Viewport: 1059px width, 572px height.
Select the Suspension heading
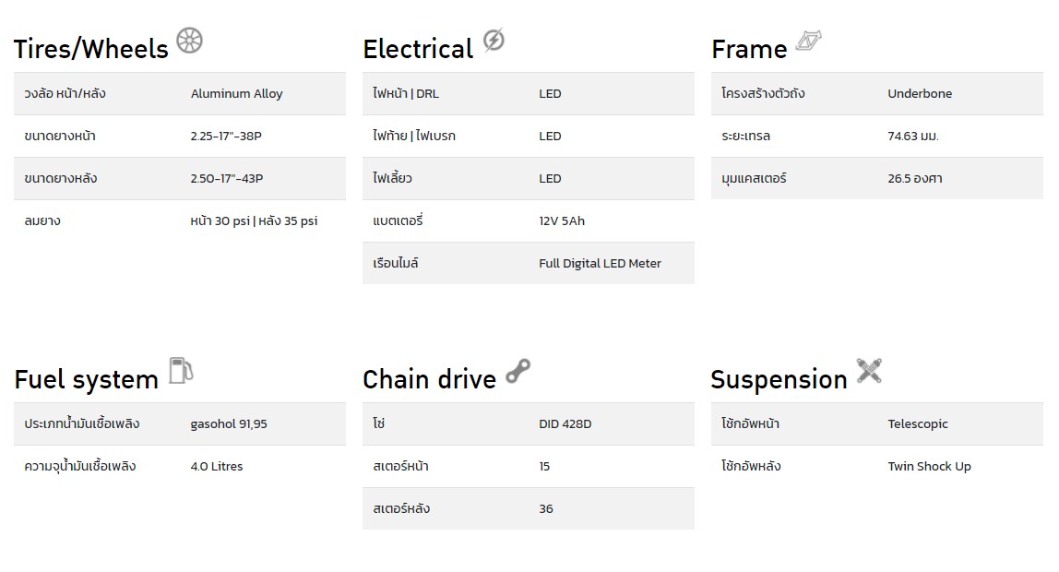point(779,380)
